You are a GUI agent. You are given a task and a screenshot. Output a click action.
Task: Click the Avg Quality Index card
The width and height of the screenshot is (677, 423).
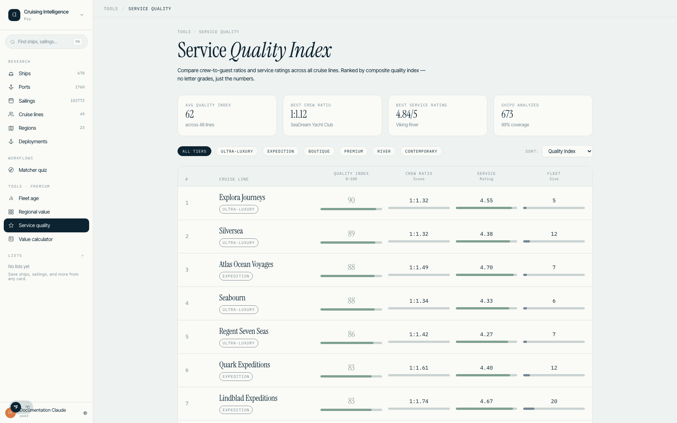point(227,115)
